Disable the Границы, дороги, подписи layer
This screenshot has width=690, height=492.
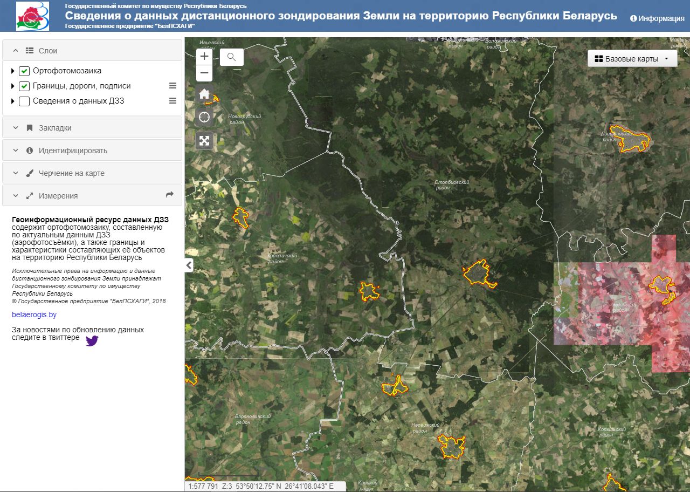click(24, 86)
